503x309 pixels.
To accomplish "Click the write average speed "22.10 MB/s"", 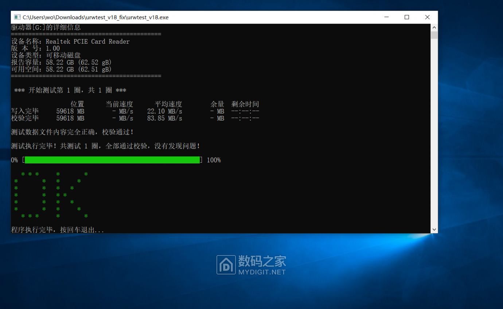I will 165,111.
